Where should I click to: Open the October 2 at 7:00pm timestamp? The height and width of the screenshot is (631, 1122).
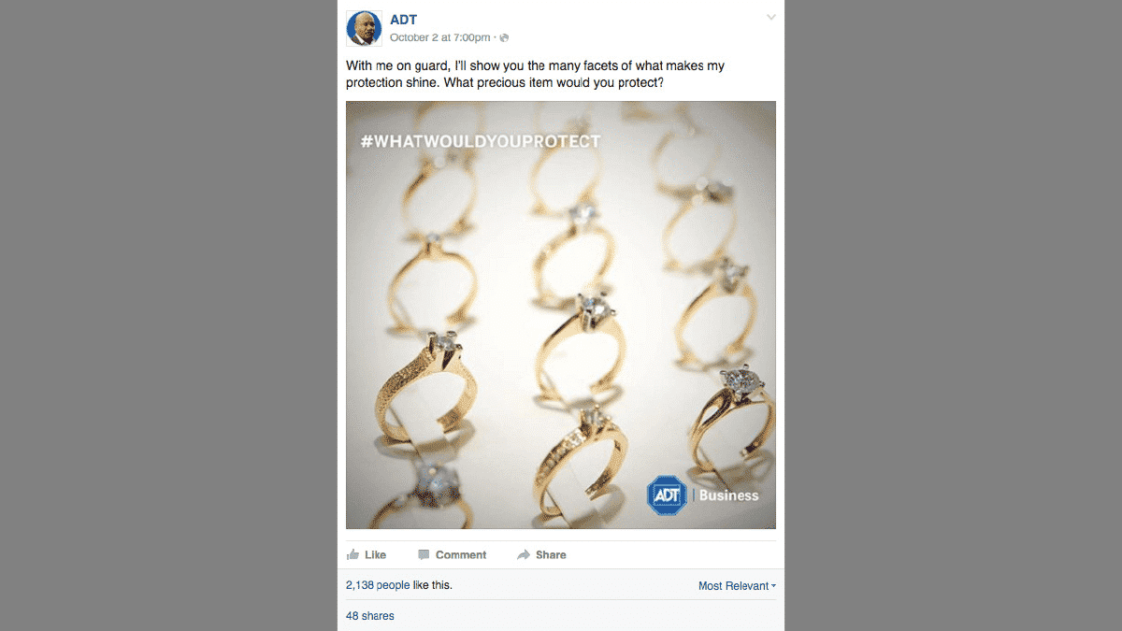click(439, 37)
